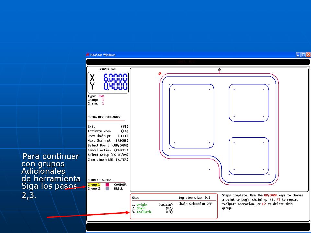Click the X coordinate value 6.0000
This screenshot has height=233, width=311.
pyautogui.click(x=115, y=77)
